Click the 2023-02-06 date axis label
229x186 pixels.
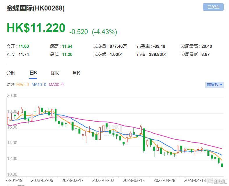[x=42, y=180]
